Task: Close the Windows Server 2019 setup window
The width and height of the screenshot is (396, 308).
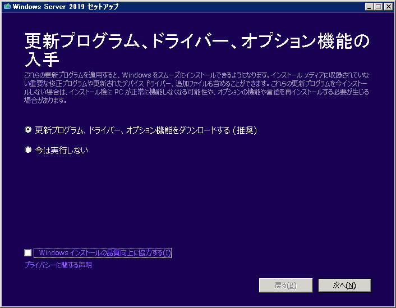Action: point(388,7)
